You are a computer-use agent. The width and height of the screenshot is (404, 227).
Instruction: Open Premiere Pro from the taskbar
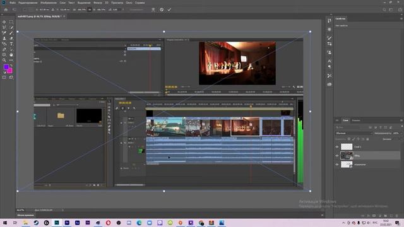[67, 223]
